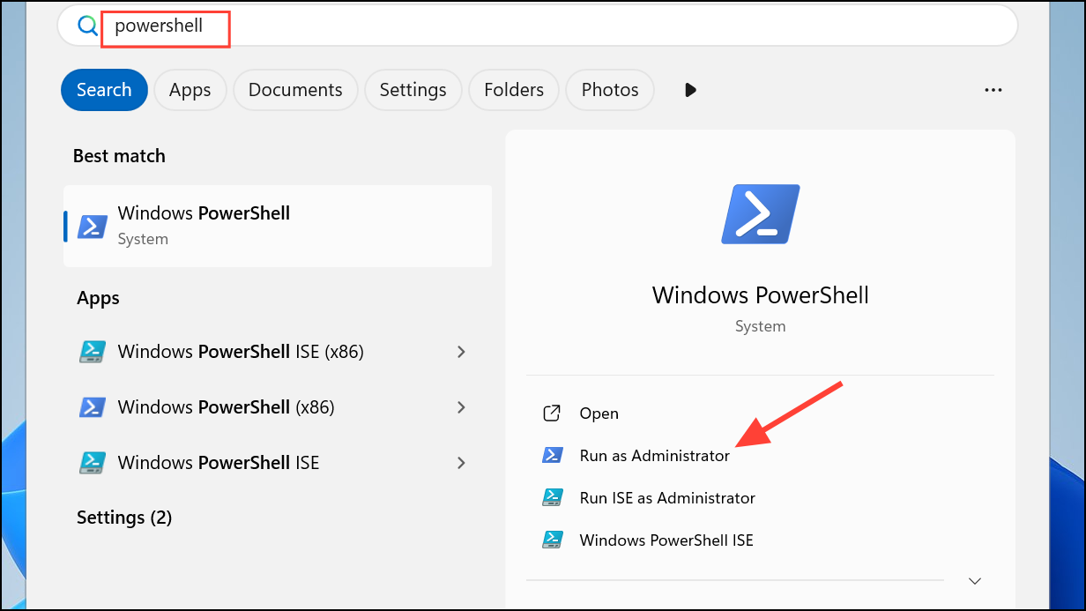Expand the Windows PowerShell ISE chevron in the Apps list
This screenshot has height=611, width=1086.
461,463
